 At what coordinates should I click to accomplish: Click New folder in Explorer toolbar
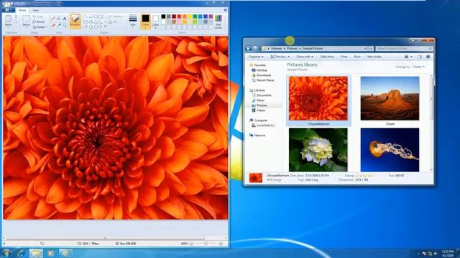pyautogui.click(x=374, y=57)
